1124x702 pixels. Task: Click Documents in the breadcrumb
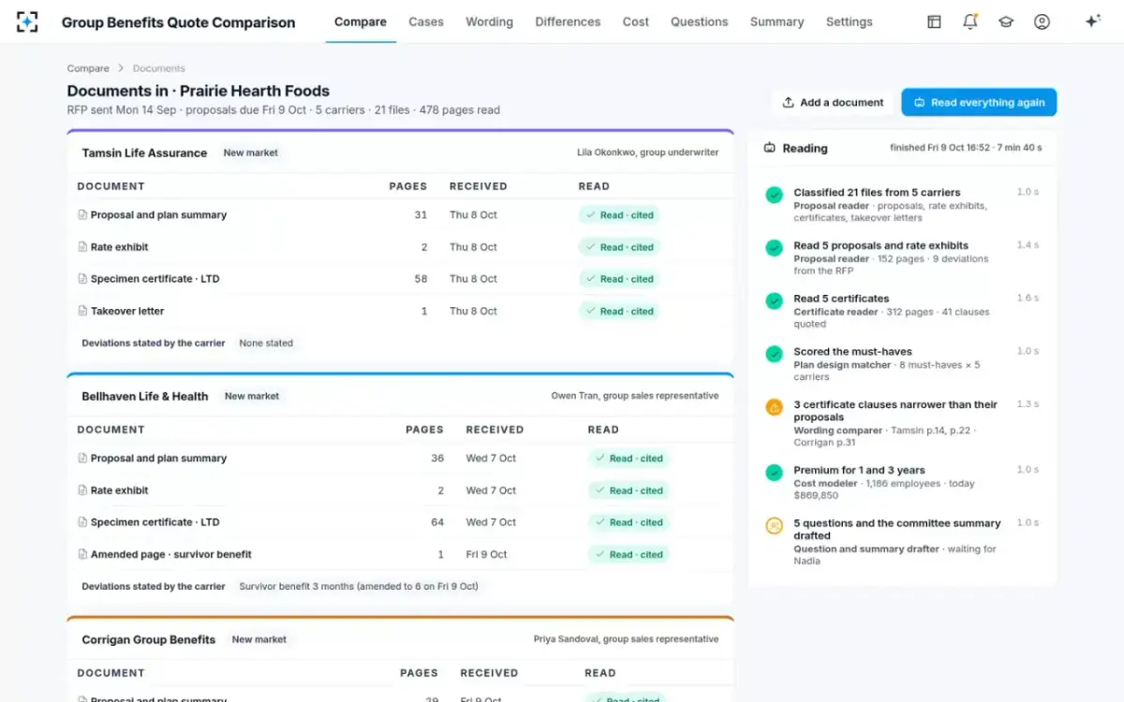pyautogui.click(x=159, y=68)
